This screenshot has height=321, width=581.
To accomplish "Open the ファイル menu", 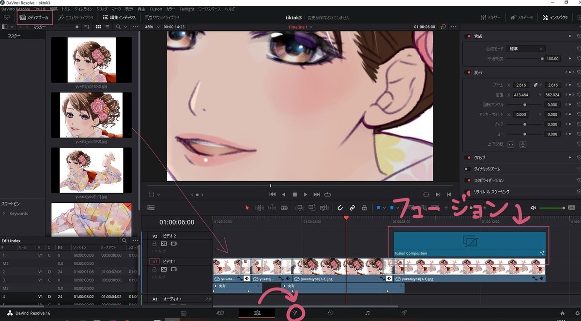I will 40,9.
